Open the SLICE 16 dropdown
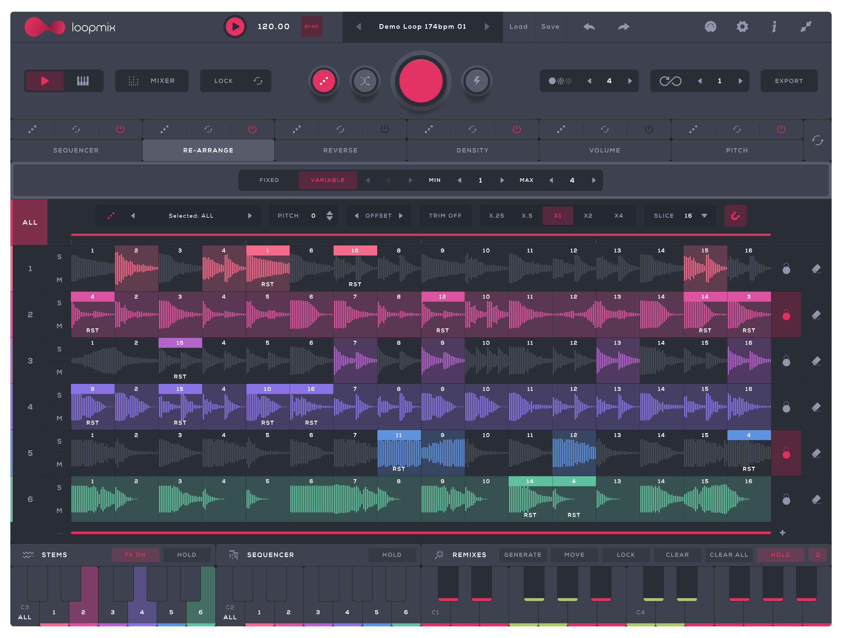Viewport: 842px width, 638px height. [704, 216]
